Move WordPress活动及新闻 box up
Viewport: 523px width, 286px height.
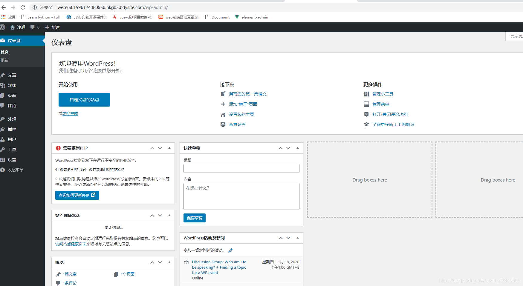pyautogui.click(x=281, y=238)
